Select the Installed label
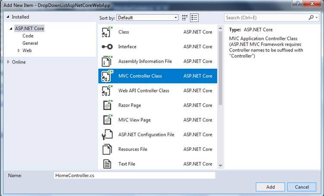 click(x=20, y=17)
